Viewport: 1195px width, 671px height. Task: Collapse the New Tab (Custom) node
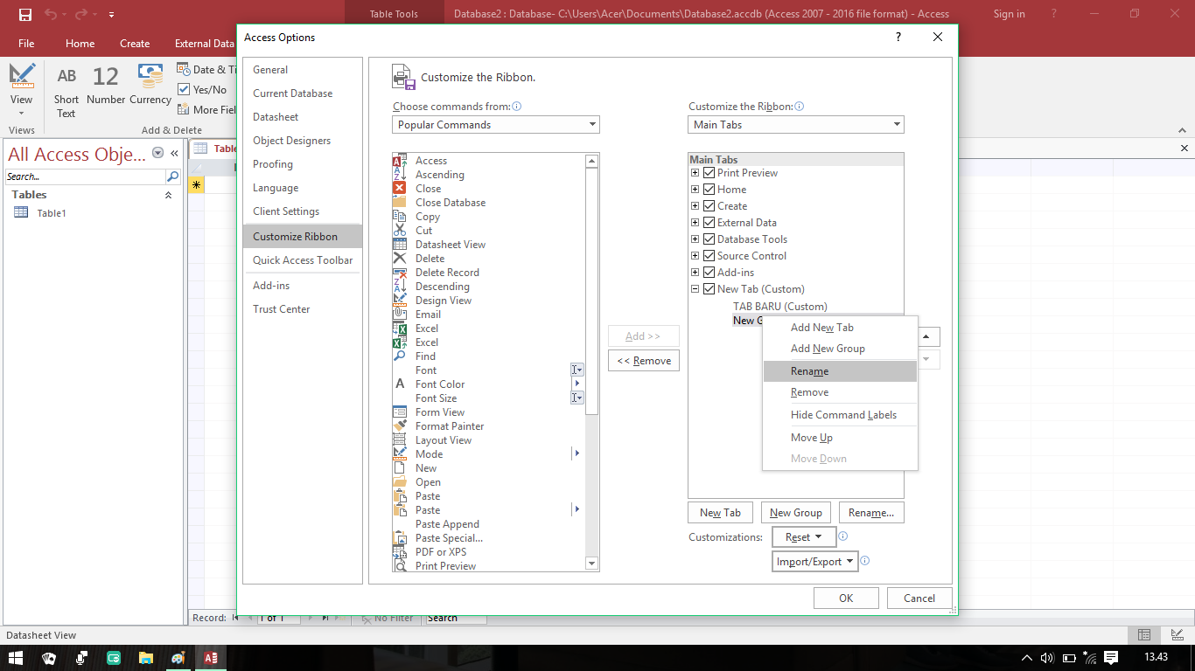pyautogui.click(x=695, y=289)
